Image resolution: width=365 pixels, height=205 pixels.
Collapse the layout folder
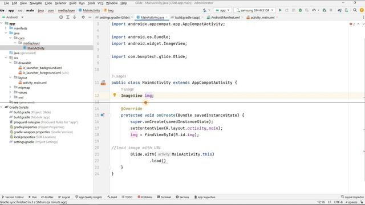click(10, 77)
